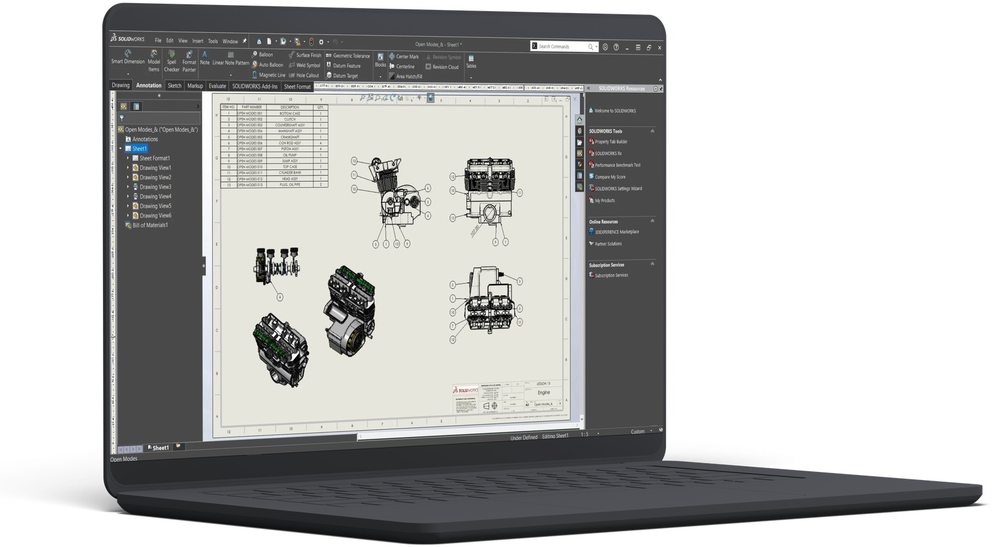
Task: Collapse the SOLIDWORKS Tools section
Action: pyautogui.click(x=652, y=131)
